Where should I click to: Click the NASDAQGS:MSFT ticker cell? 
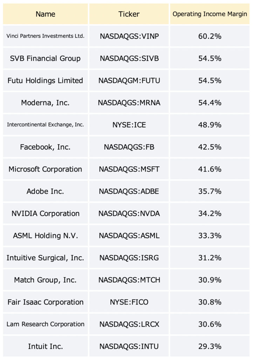tap(129, 169)
